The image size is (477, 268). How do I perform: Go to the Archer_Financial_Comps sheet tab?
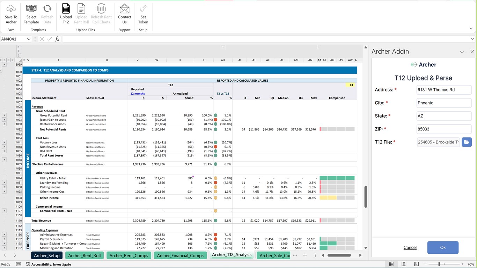pos(180,255)
